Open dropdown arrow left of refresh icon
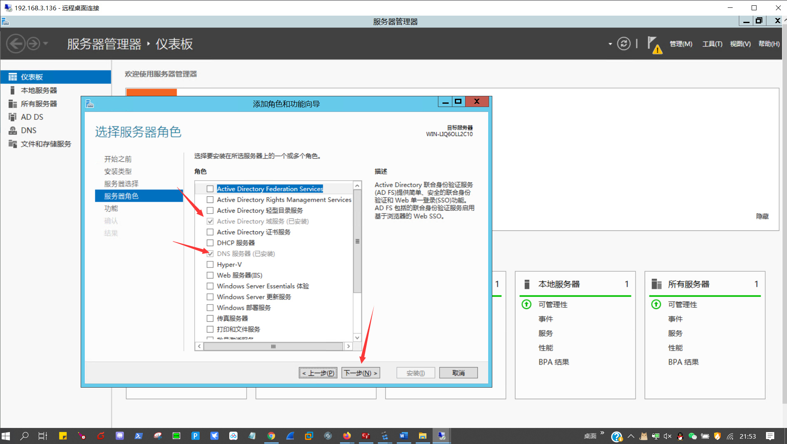The image size is (787, 444). (610, 44)
